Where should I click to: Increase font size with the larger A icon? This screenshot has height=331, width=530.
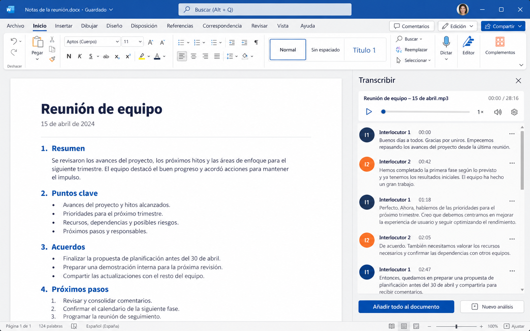[150, 42]
